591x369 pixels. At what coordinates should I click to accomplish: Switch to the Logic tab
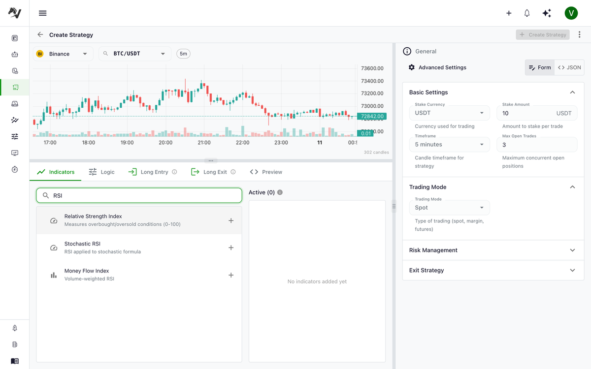[101, 172]
